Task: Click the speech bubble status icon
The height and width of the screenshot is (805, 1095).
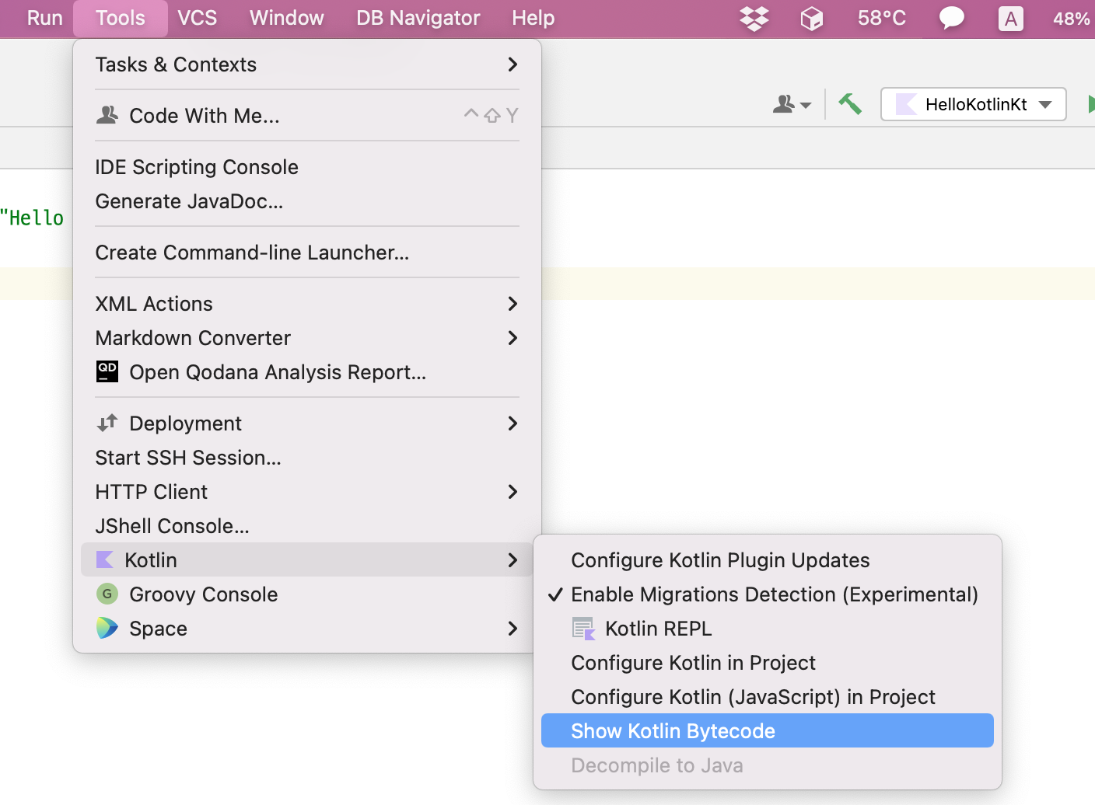Action: pos(951,19)
